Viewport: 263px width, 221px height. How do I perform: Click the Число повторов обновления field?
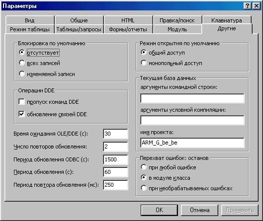pyautogui.click(x=115, y=147)
